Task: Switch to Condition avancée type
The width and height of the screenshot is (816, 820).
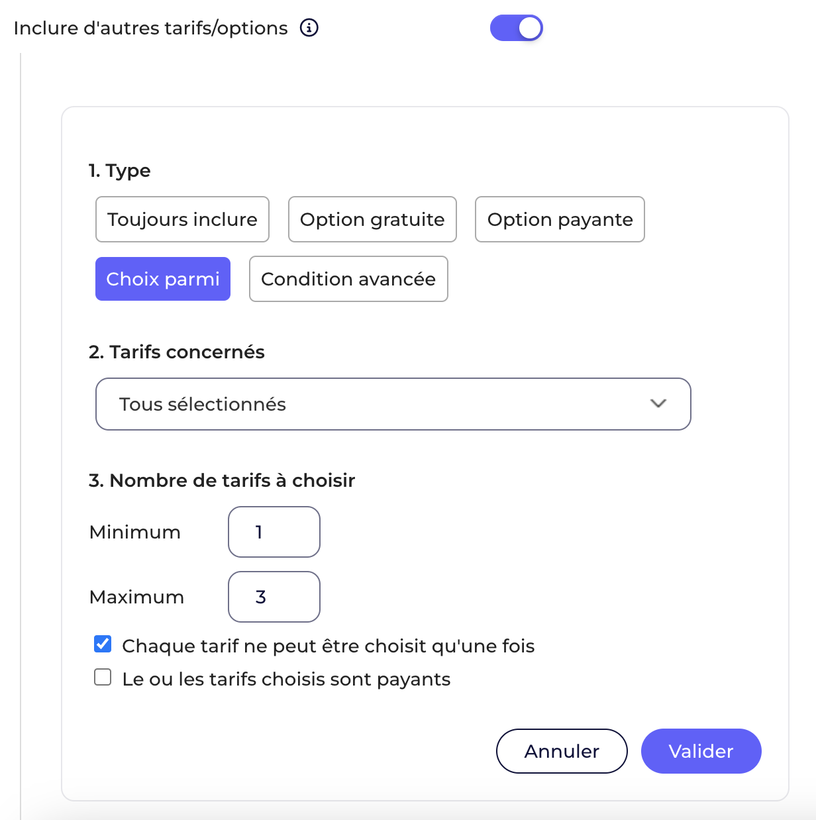Action: pyautogui.click(x=348, y=279)
